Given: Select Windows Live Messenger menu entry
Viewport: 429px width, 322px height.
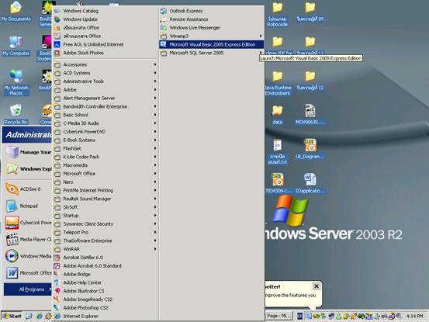Looking at the screenshot, I should (212, 28).
